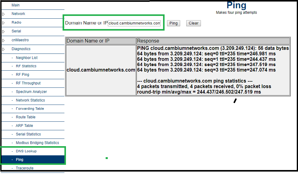Open the cnMaestro section
The height and width of the screenshot is (174, 298).
coord(20,40)
